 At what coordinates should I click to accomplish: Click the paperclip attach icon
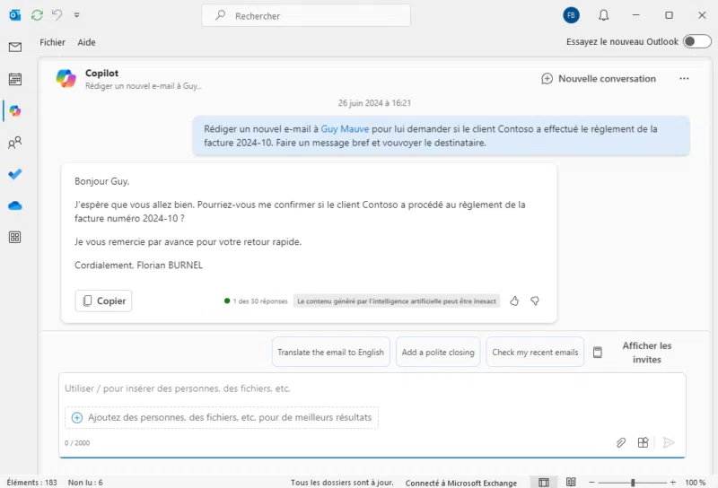[x=621, y=442]
